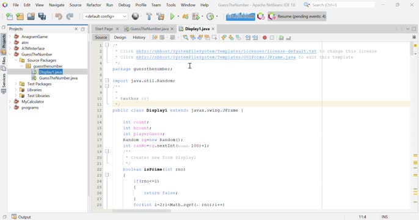Click the New File toolbar icon
Screen dimensions: 419x220
coord(9,16)
